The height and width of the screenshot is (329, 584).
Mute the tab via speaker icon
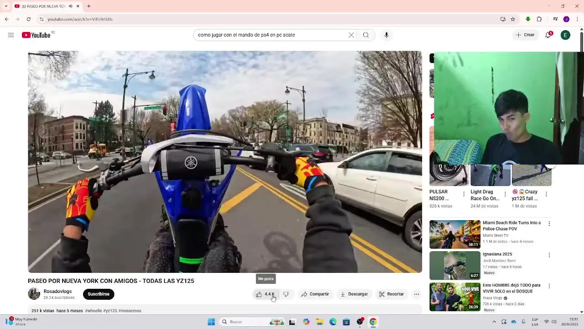[x=70, y=6]
